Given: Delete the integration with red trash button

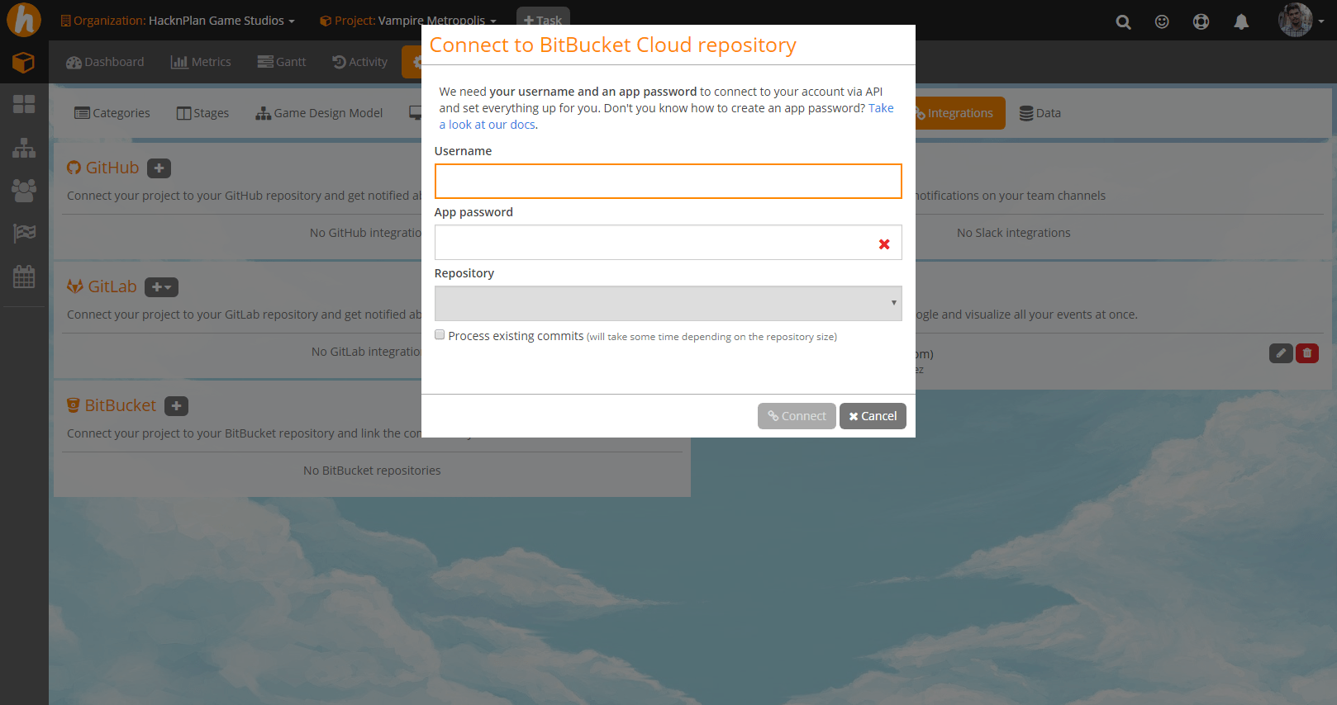Looking at the screenshot, I should point(1307,353).
